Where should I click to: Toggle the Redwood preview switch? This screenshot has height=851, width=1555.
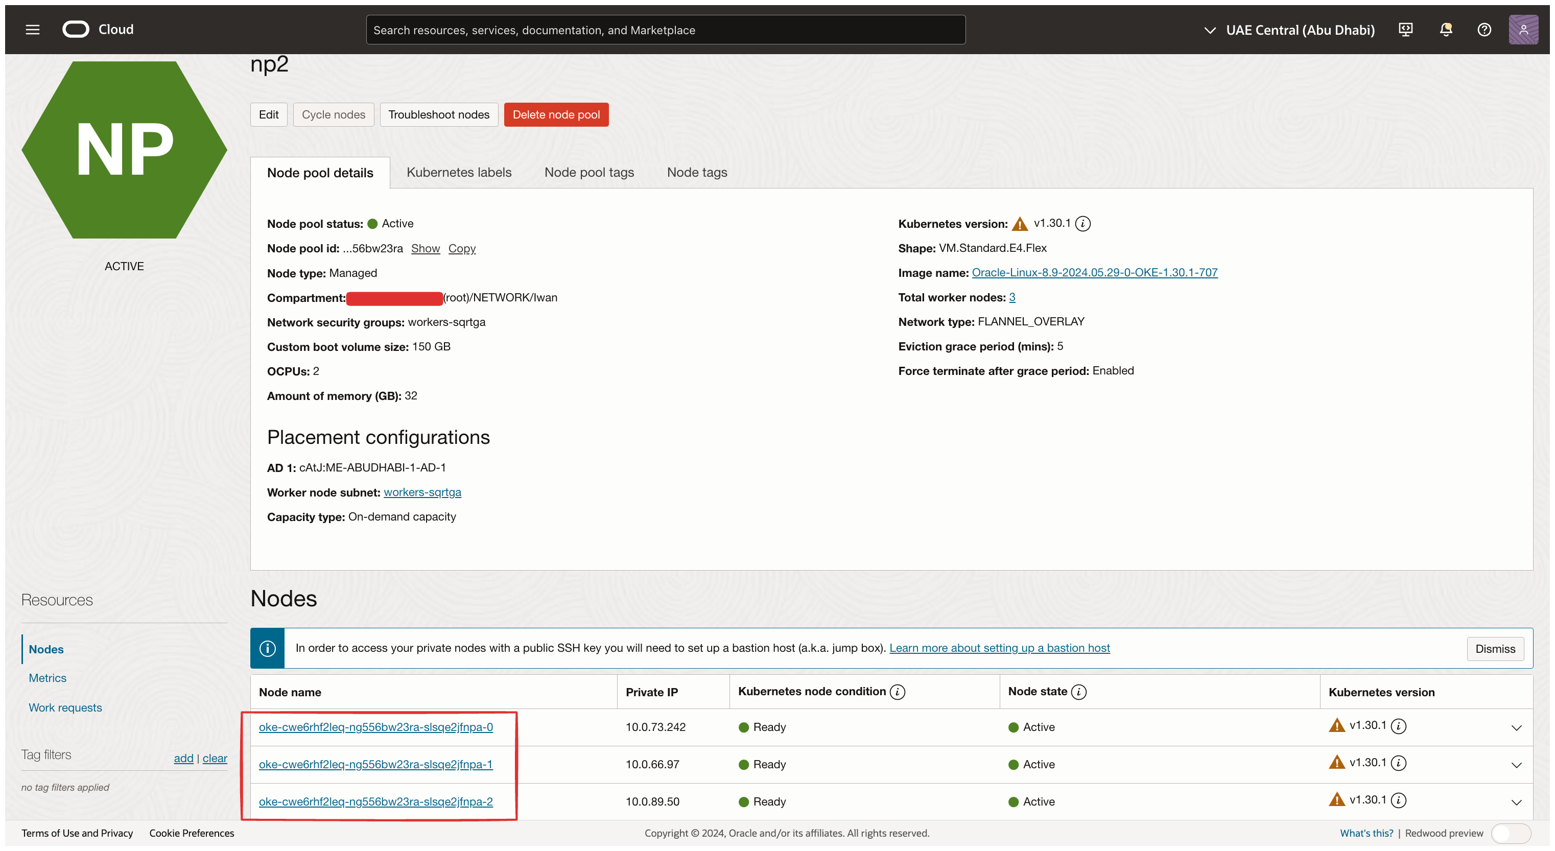pos(1511,834)
